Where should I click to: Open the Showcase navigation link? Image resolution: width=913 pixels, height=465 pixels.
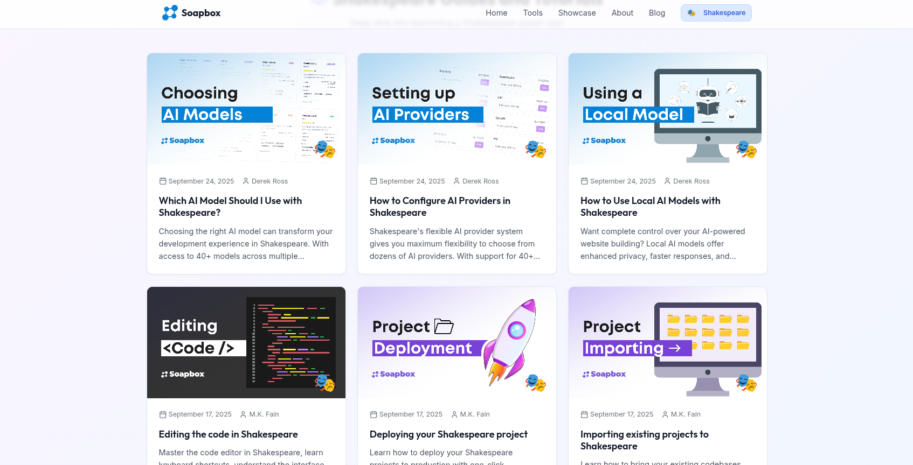click(x=577, y=13)
